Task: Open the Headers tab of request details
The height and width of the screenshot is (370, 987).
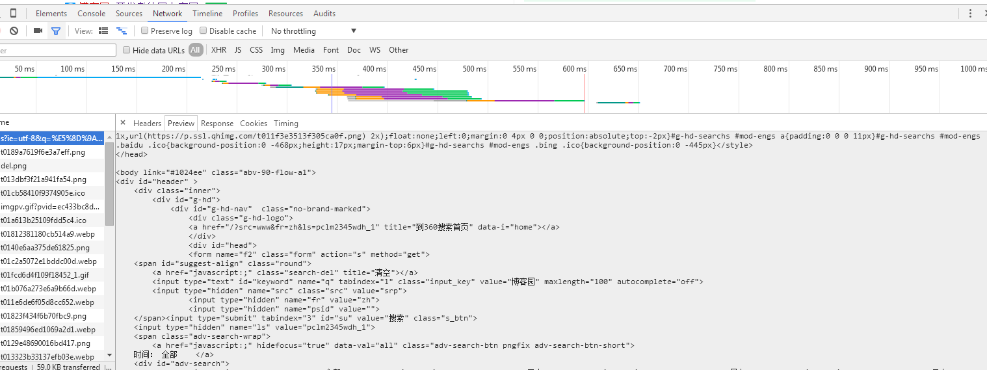Action: tap(147, 124)
